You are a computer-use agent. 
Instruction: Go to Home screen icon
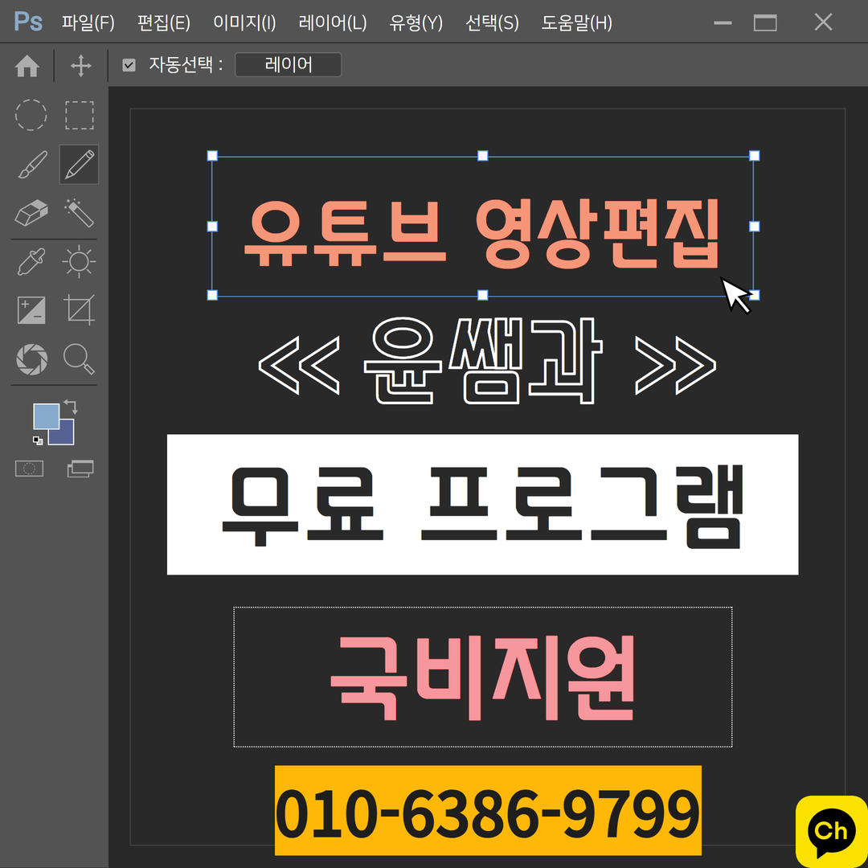(27, 66)
